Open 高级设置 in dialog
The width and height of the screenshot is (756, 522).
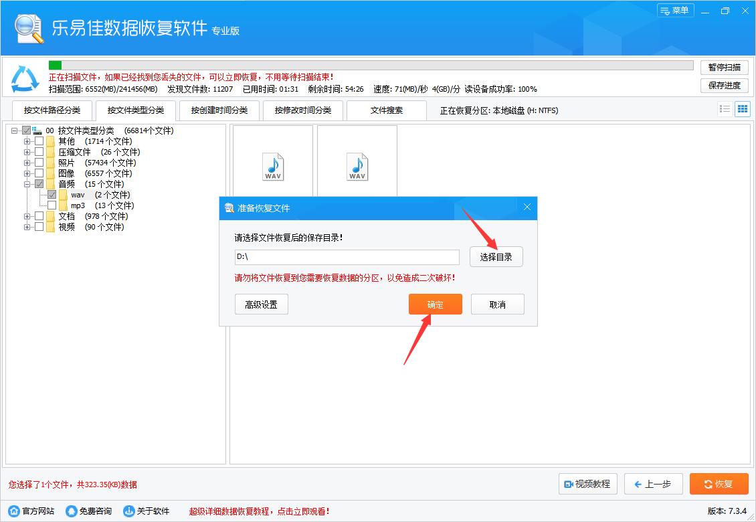(x=262, y=304)
